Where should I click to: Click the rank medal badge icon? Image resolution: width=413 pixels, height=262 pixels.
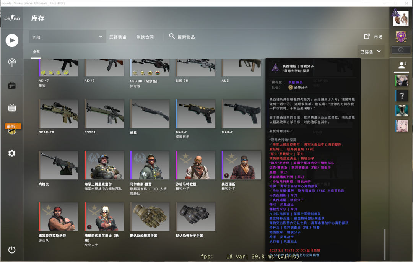401,37
